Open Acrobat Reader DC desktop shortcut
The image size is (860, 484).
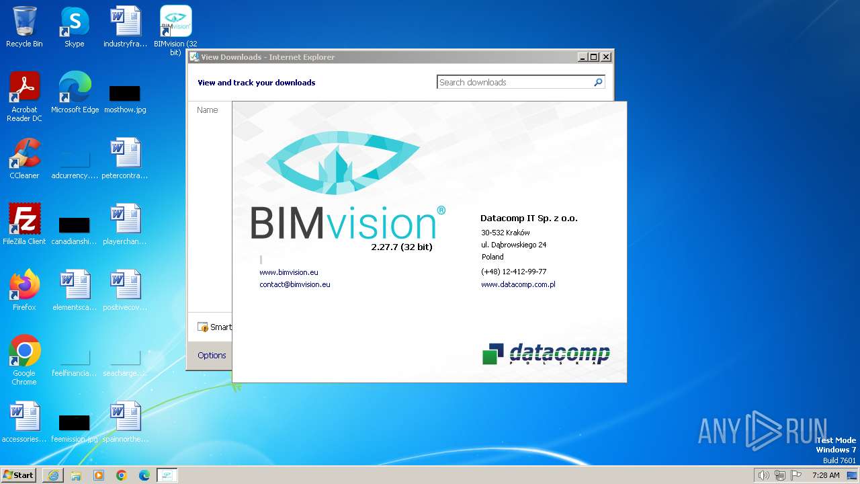click(x=24, y=97)
